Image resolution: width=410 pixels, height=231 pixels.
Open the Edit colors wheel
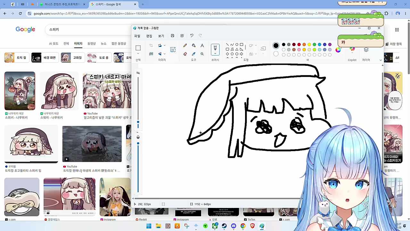338,50
